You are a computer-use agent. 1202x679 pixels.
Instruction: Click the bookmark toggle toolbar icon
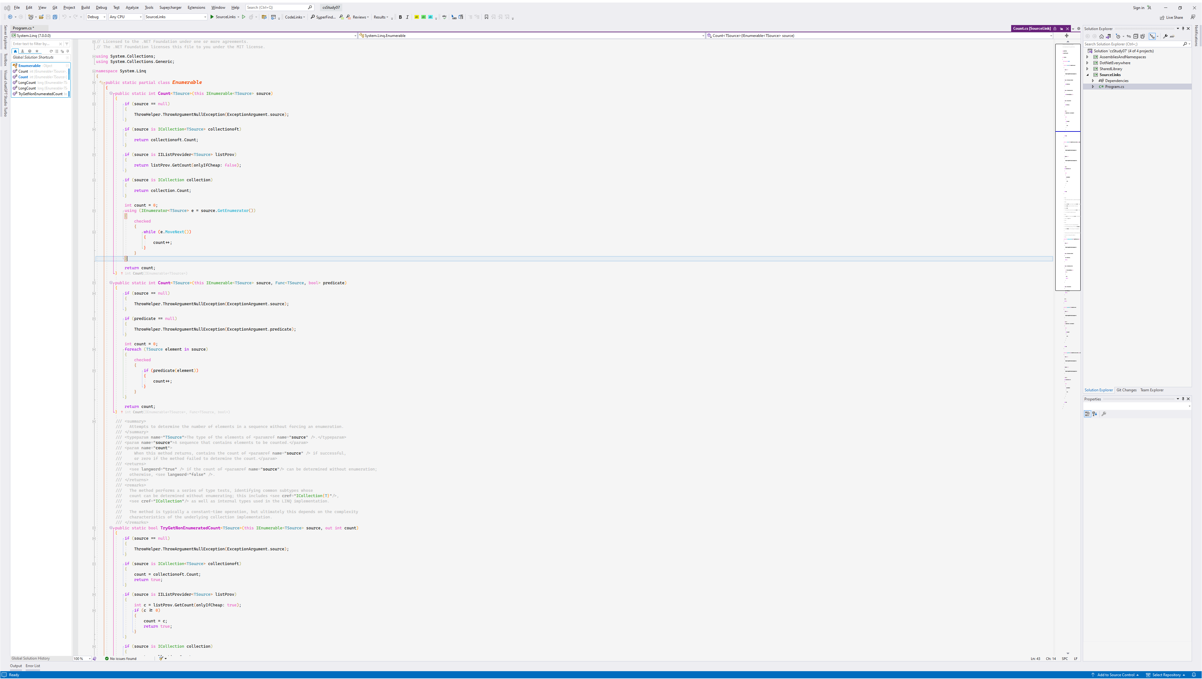tap(486, 17)
